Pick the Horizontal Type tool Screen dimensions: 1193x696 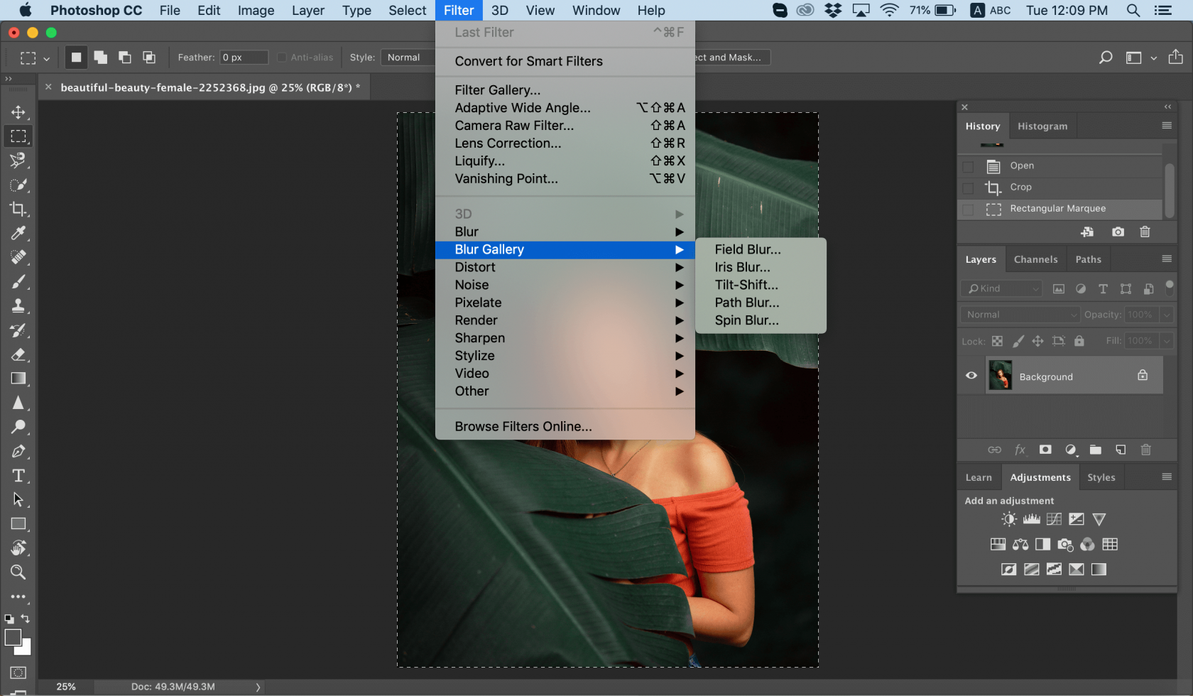point(18,476)
